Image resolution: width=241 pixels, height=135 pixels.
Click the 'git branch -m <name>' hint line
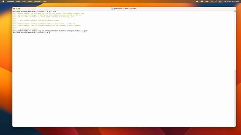point(25,29)
